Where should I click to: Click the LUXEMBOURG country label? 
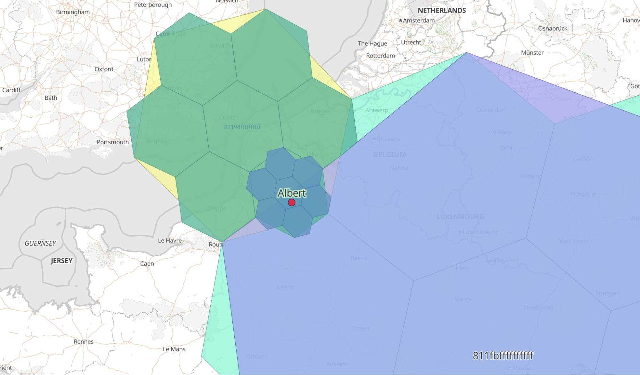pyautogui.click(x=460, y=216)
